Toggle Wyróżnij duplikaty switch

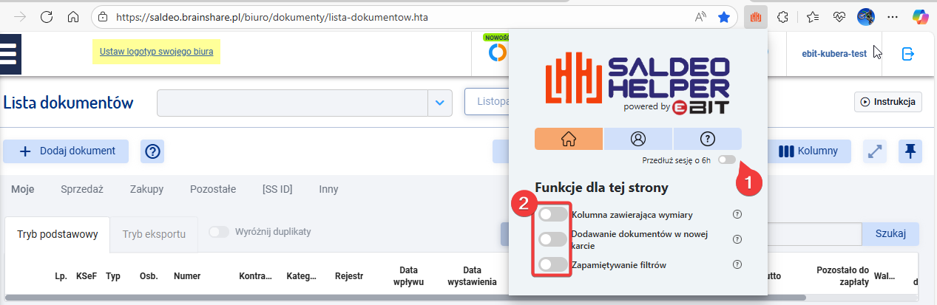[219, 232]
